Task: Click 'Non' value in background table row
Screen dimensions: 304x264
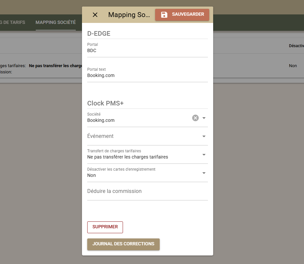Action: tap(293, 66)
